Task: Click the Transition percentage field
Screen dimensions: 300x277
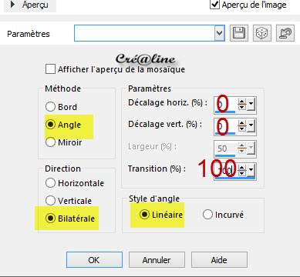Action: click(x=225, y=170)
